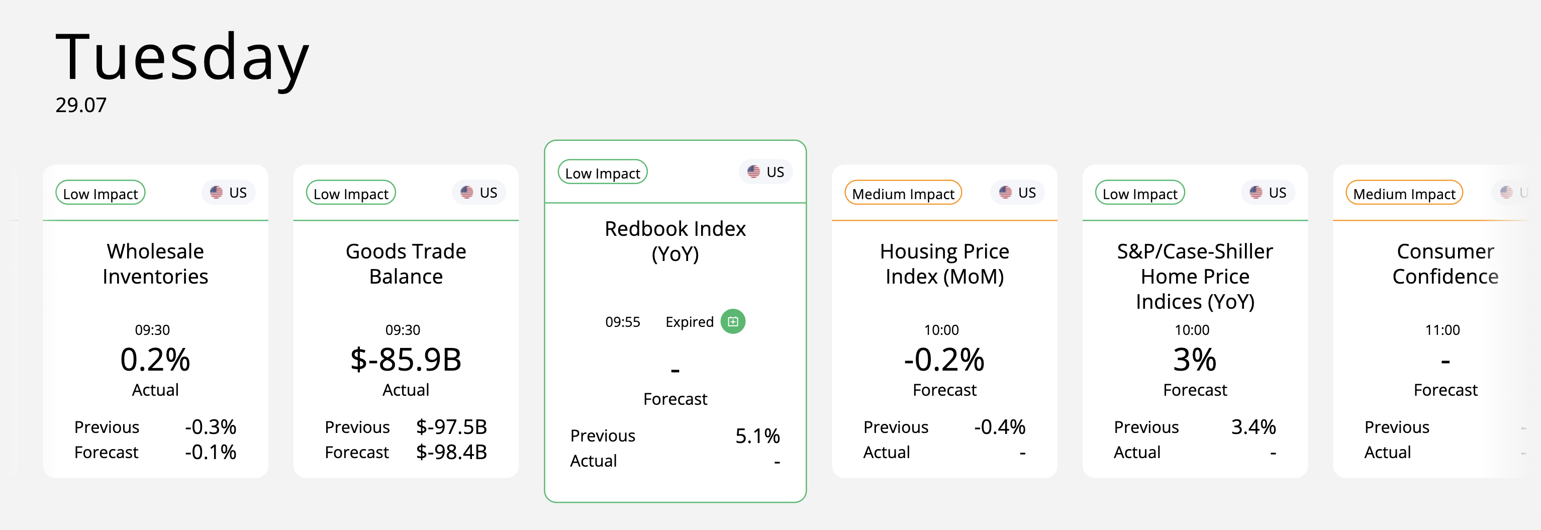Click the US flag on Housing Price Index card
1541x530 pixels.
[1005, 193]
